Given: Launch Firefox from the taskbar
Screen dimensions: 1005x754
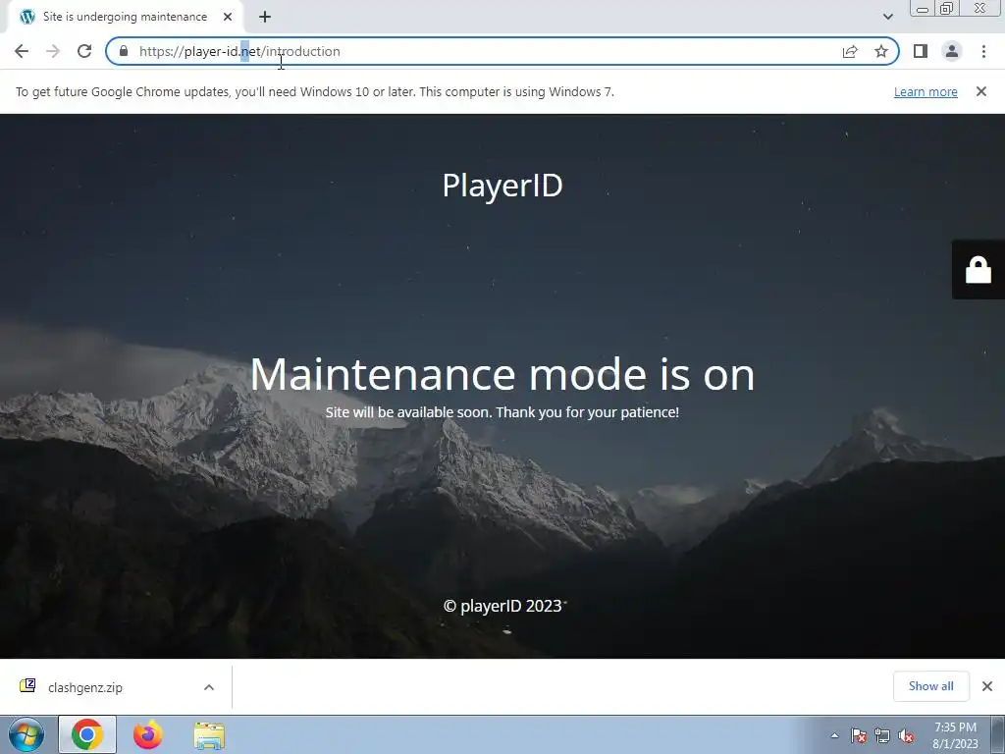Looking at the screenshot, I should (x=148, y=734).
